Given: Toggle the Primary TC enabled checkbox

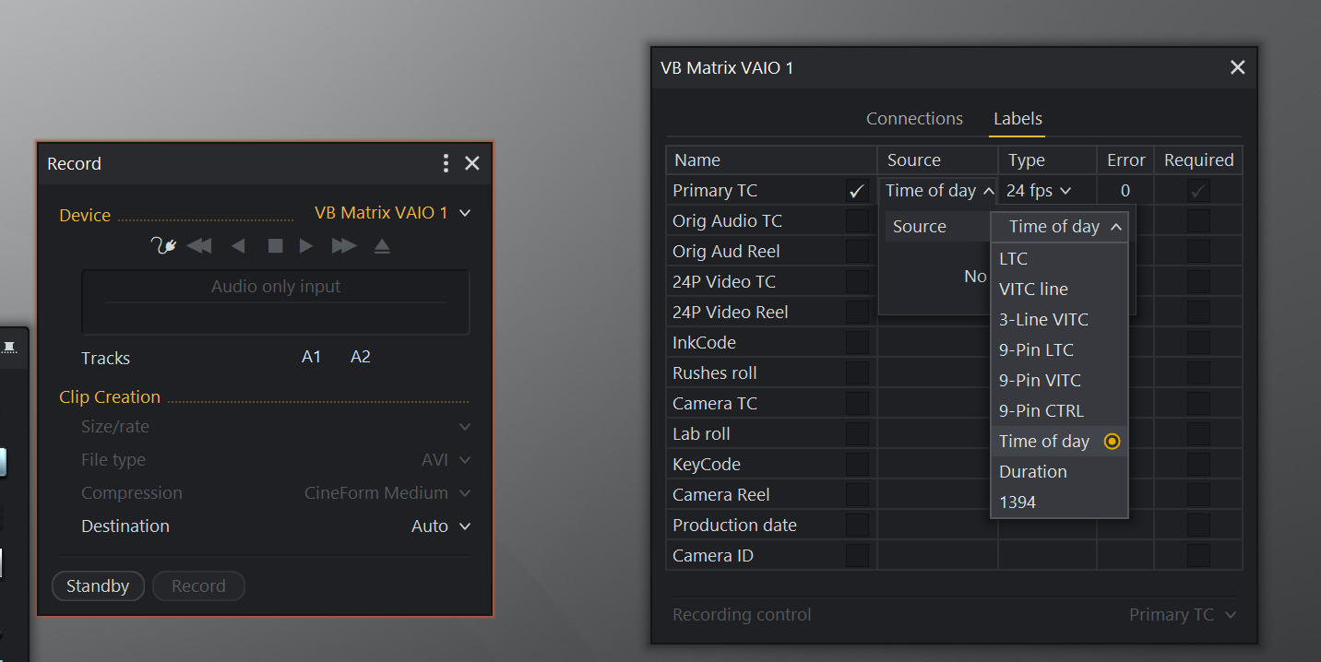Looking at the screenshot, I should click(x=857, y=191).
